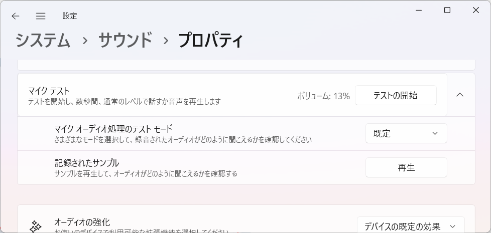Click the オーディオの強化 setting title

coord(82,222)
